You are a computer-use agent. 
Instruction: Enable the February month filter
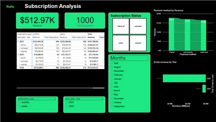112,75
